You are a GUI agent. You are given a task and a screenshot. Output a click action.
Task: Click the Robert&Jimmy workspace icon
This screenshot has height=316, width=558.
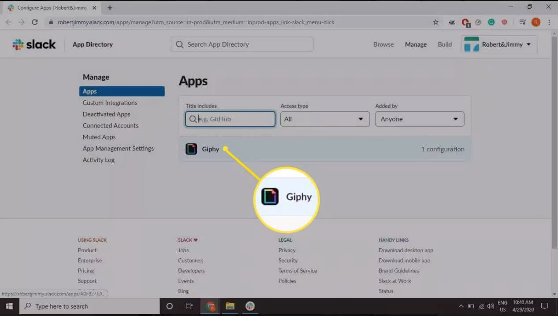471,44
